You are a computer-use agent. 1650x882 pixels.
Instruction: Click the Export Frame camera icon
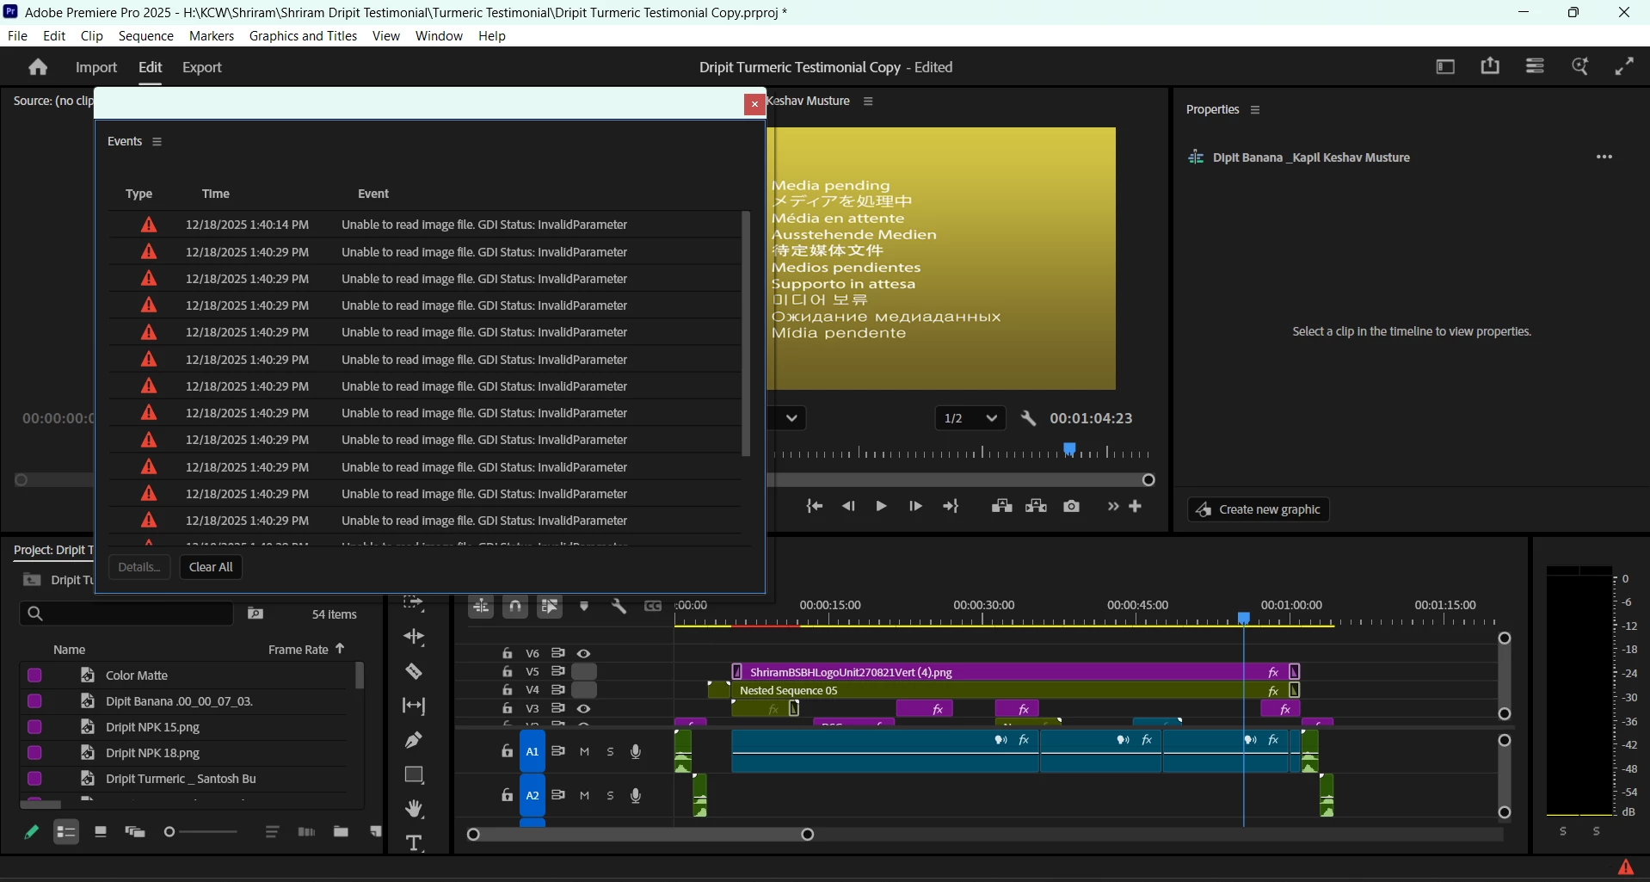point(1071,506)
